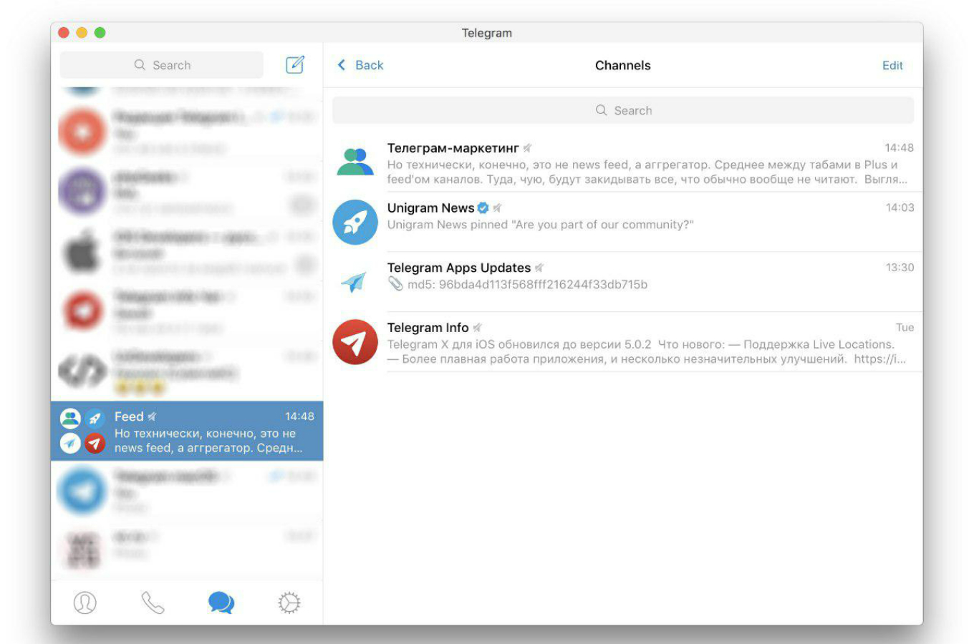974x644 pixels.
Task: Click Unigram News rocket avatar
Action: pyautogui.click(x=355, y=223)
